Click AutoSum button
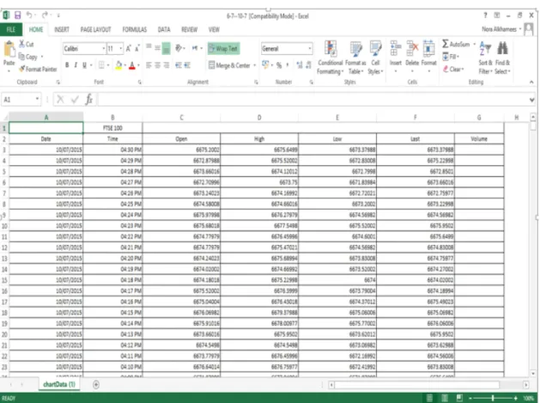The height and width of the screenshot is (403, 540). click(456, 44)
